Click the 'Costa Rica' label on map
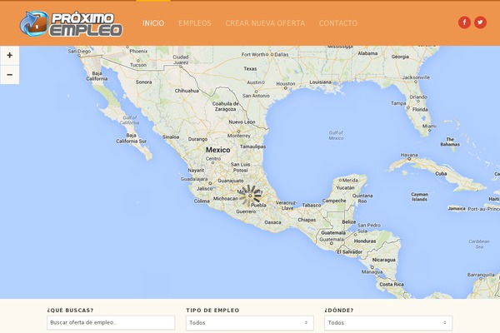 [x=392, y=284]
